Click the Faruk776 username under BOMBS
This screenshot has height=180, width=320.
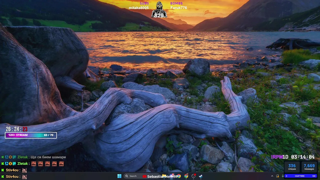coord(178,8)
